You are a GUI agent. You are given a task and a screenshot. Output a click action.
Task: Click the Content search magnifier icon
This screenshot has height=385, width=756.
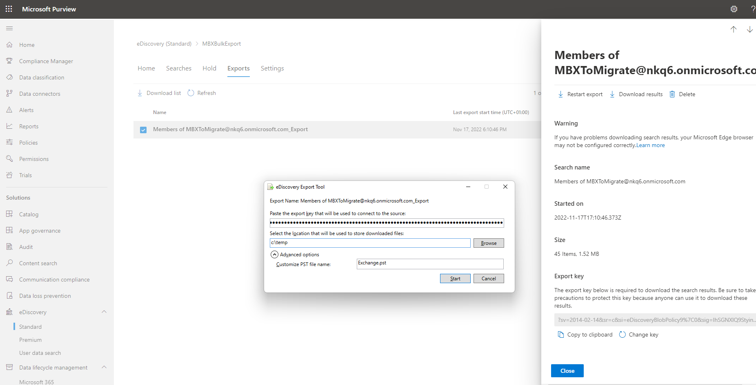coord(9,263)
